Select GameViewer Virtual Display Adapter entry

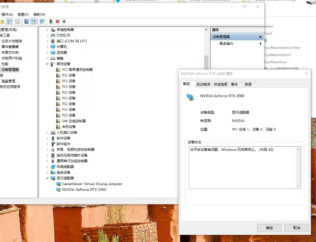[x=92, y=184]
